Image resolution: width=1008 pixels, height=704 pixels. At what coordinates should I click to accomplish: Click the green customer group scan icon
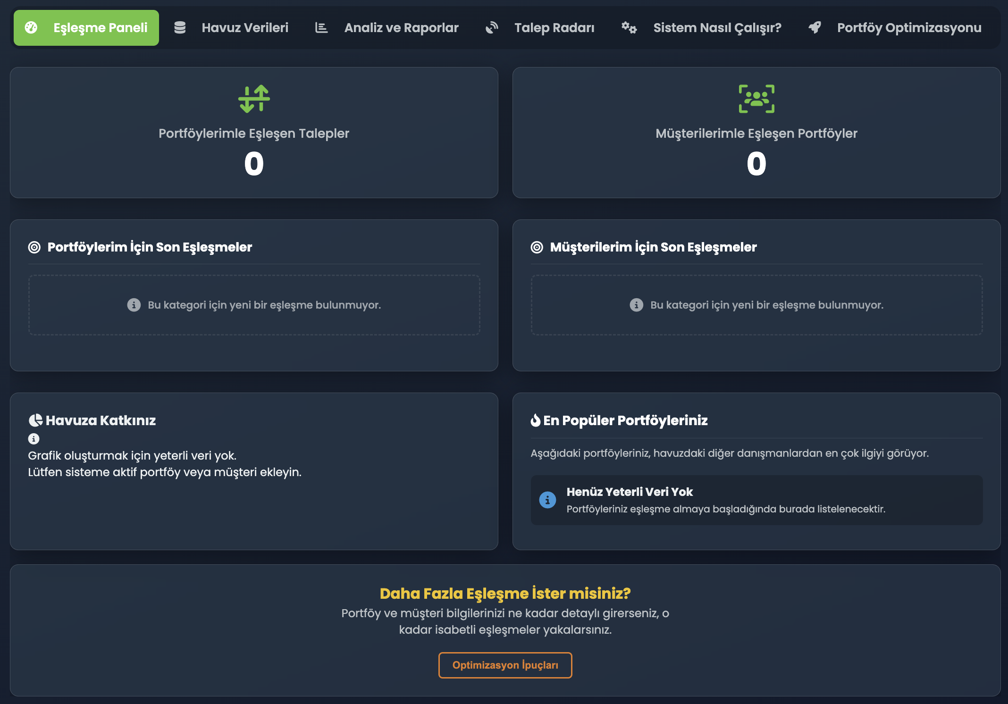(756, 99)
